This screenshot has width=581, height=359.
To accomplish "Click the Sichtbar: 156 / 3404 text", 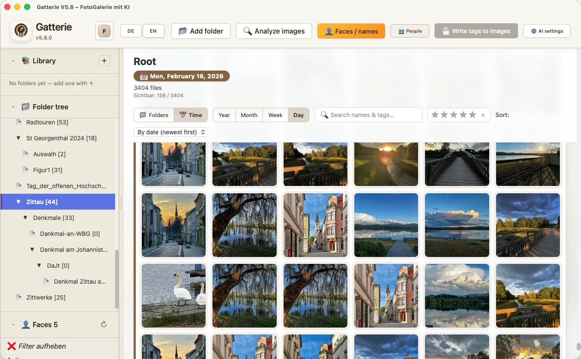I will point(158,95).
